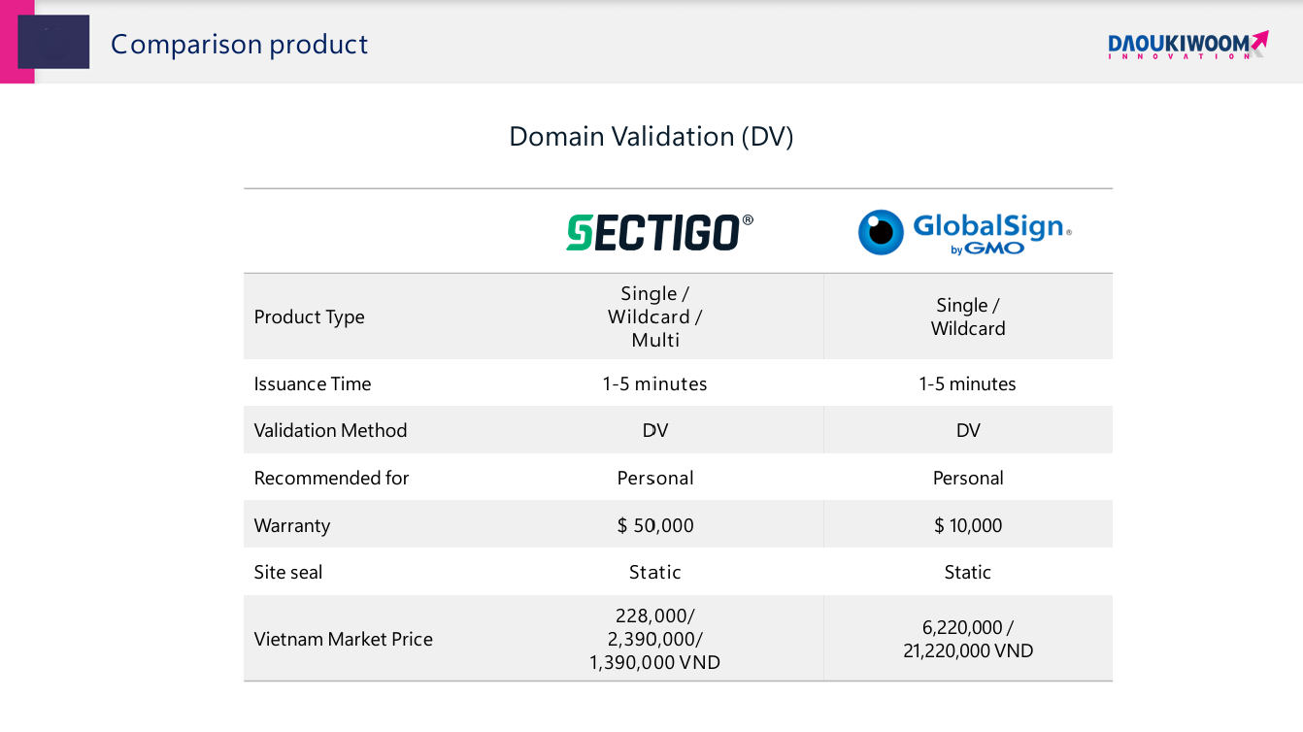The image size is (1303, 732).
Task: Click GlobalSign's 'Single / Wildcard' cell
Action: click(x=968, y=316)
